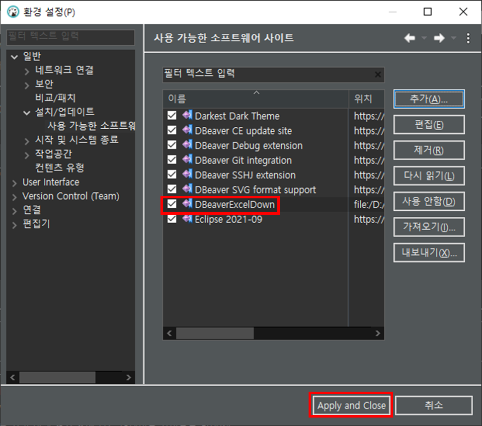Click the DBeaver SVG format support icon

tap(187, 189)
